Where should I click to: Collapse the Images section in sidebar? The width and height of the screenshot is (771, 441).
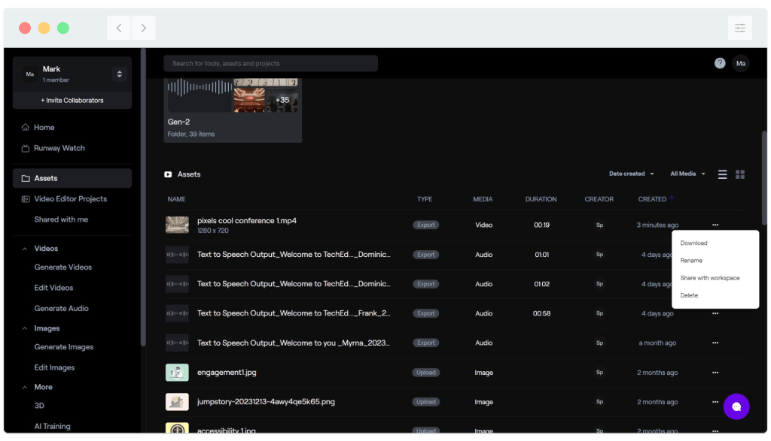(25, 328)
